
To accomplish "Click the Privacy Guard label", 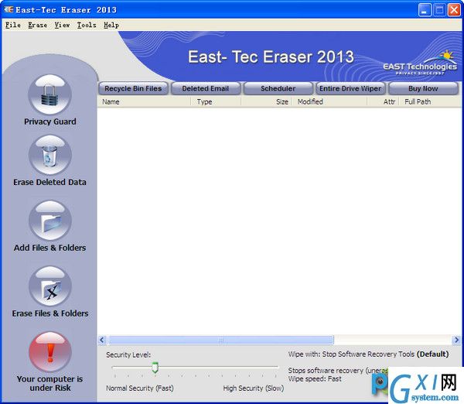I will tap(50, 122).
